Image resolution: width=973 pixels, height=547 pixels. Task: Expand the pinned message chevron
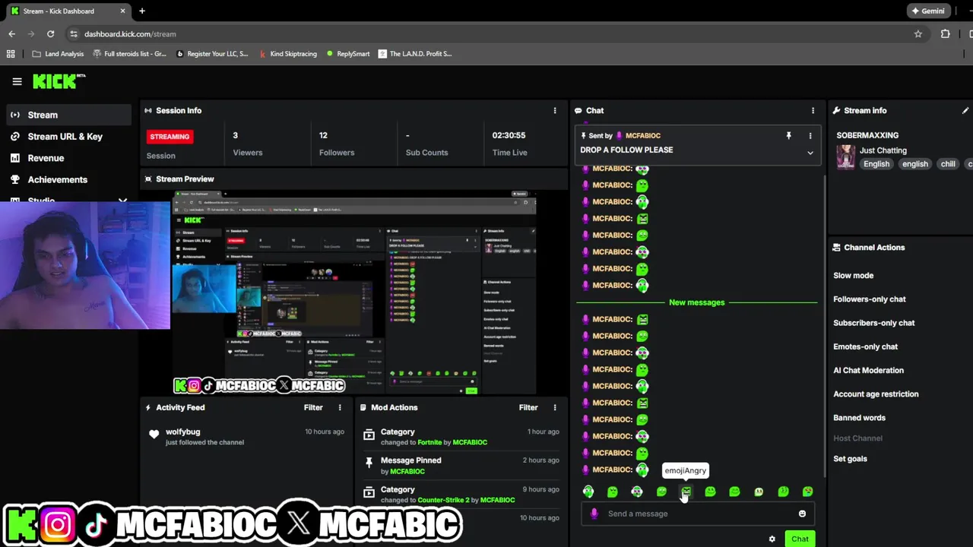click(810, 153)
